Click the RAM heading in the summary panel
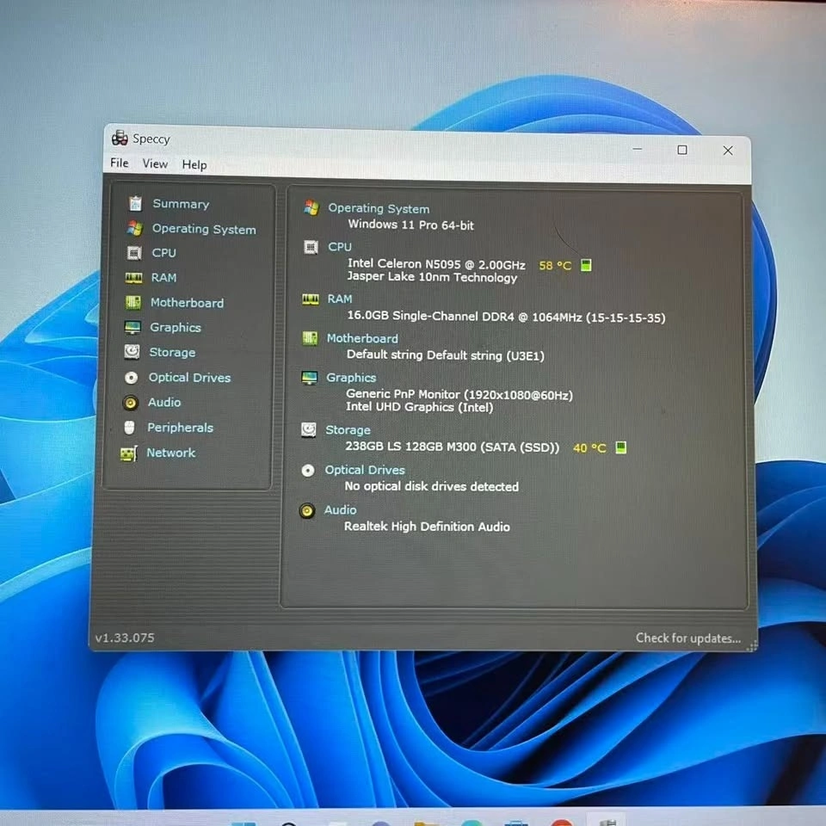Viewport: 826px width, 826px height. pyautogui.click(x=340, y=299)
